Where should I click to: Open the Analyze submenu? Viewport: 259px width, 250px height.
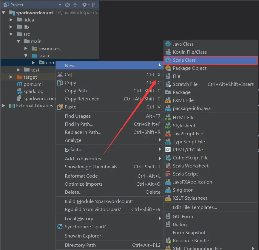(110, 140)
